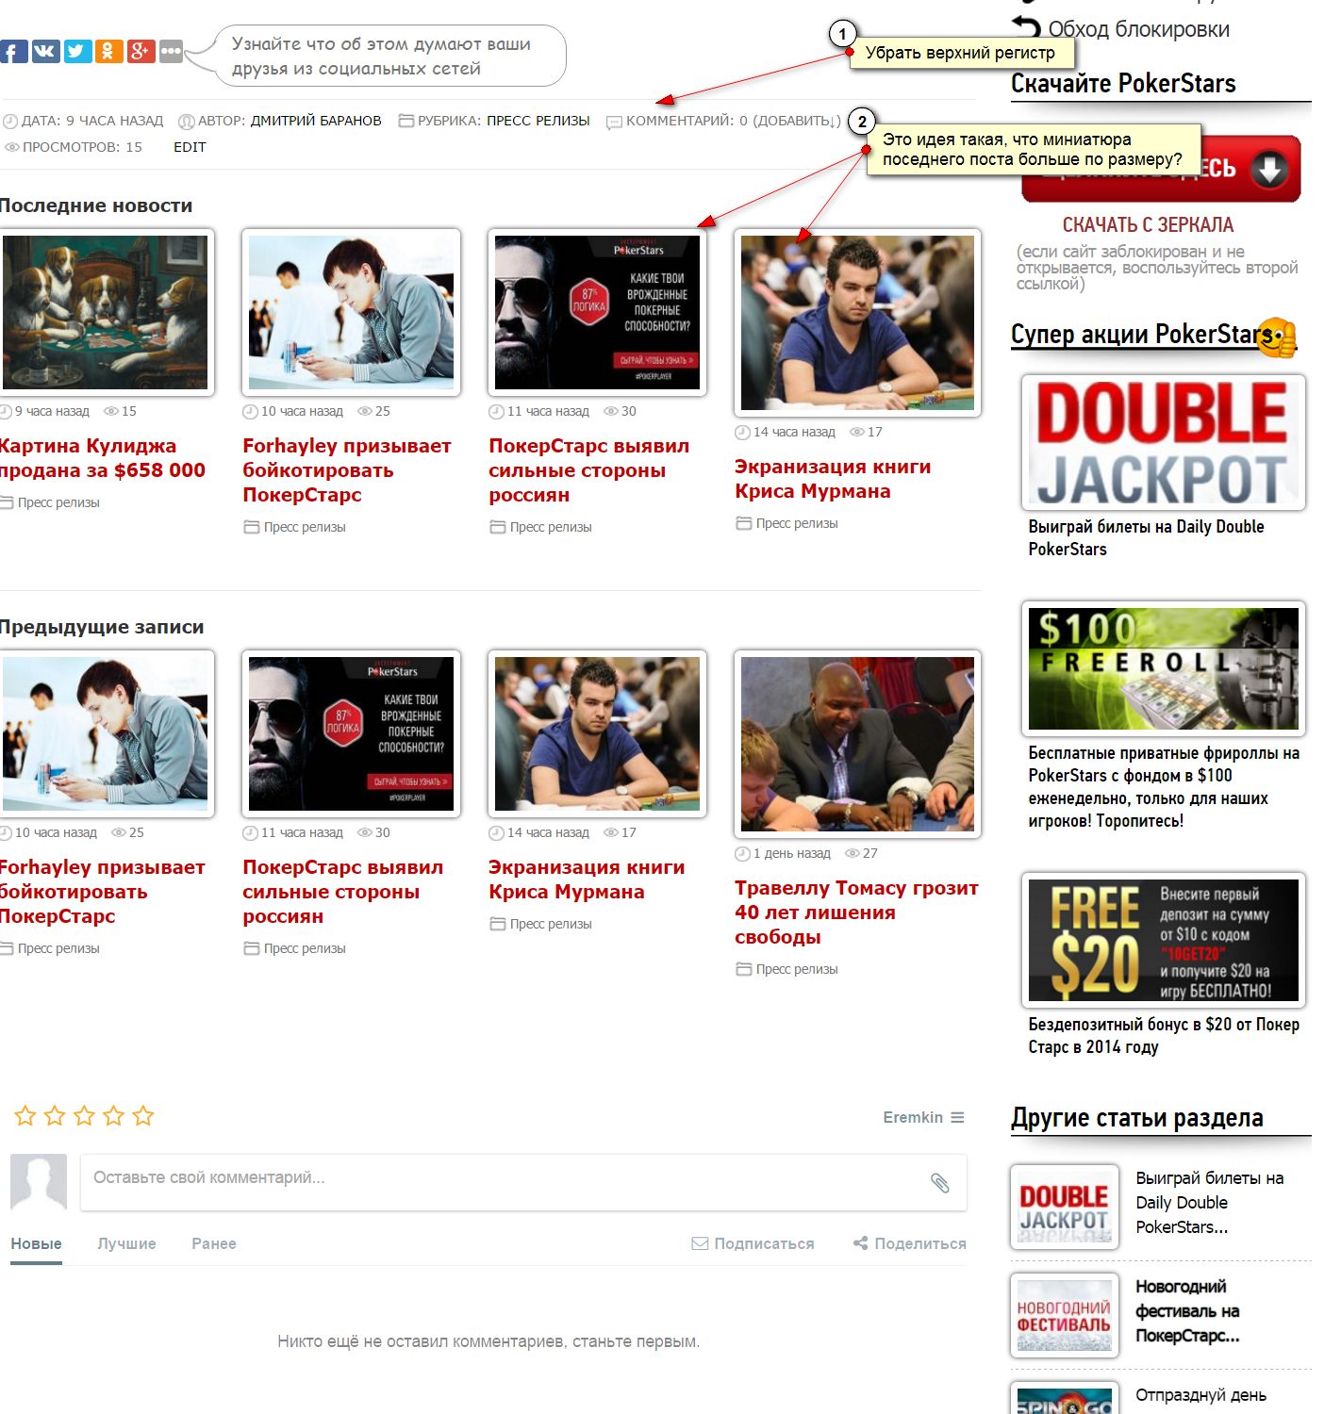Subscribe to comments via Подписаться
1341x1414 pixels.
pyautogui.click(x=753, y=1243)
